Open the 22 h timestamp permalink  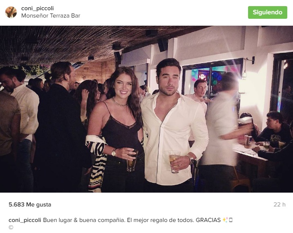pyautogui.click(x=280, y=205)
